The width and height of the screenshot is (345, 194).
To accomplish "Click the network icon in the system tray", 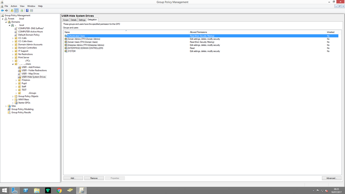I will click(322, 191).
